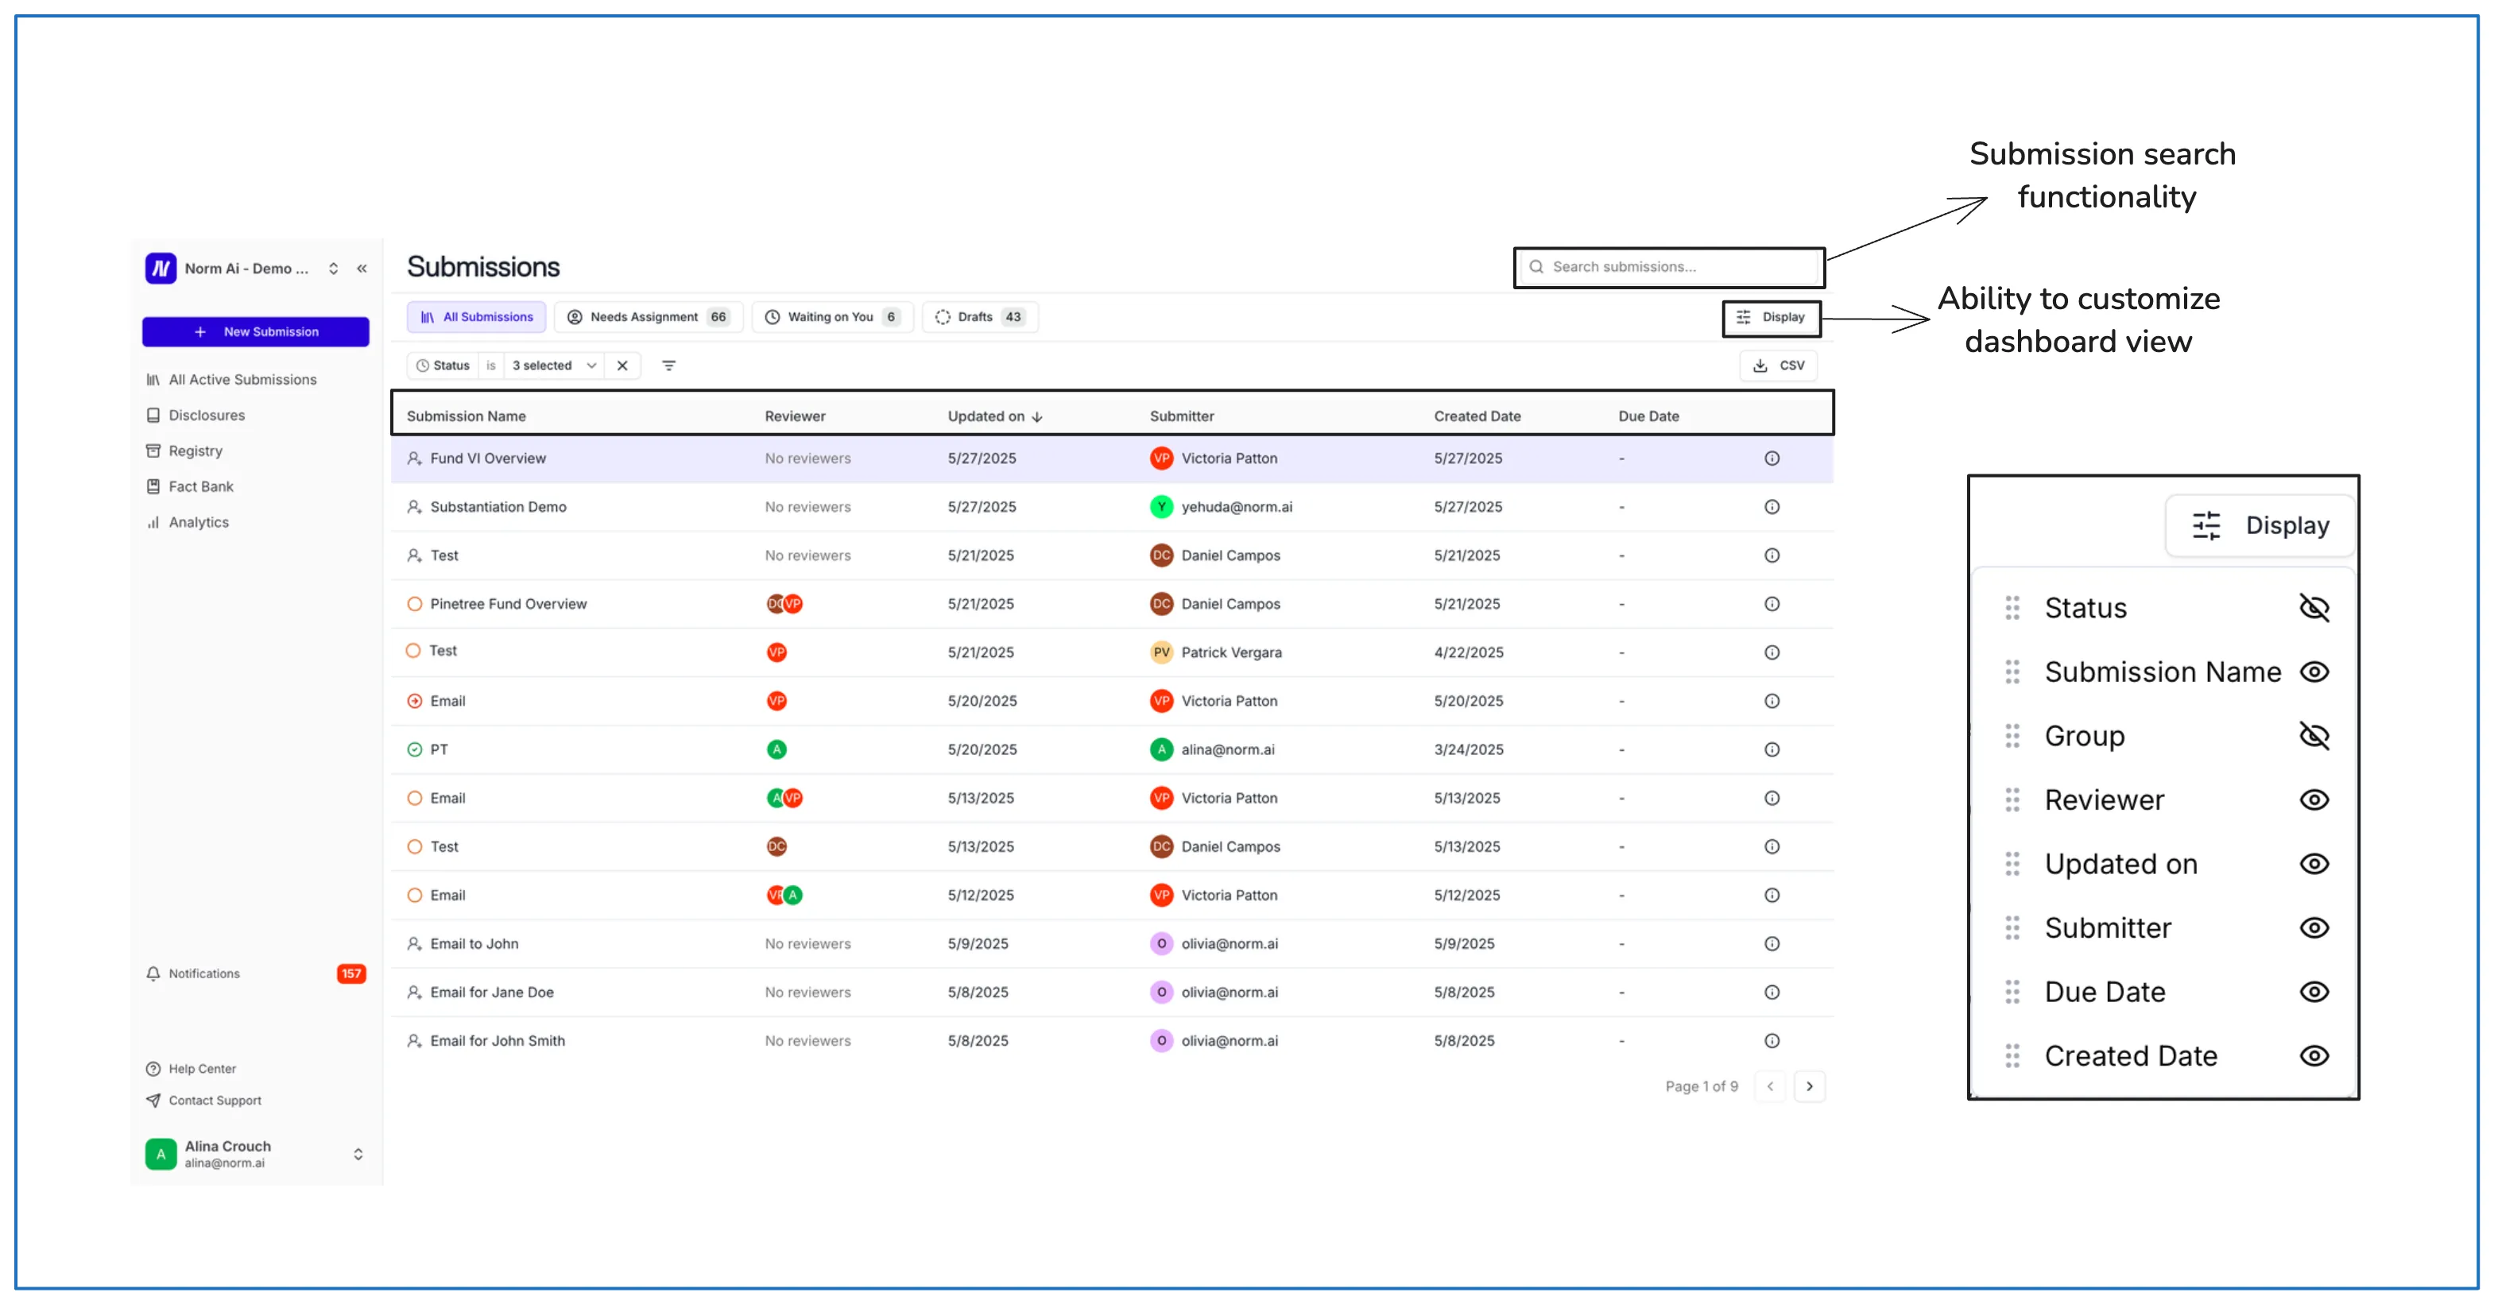Show the Status column via eye icon

pos(2313,608)
